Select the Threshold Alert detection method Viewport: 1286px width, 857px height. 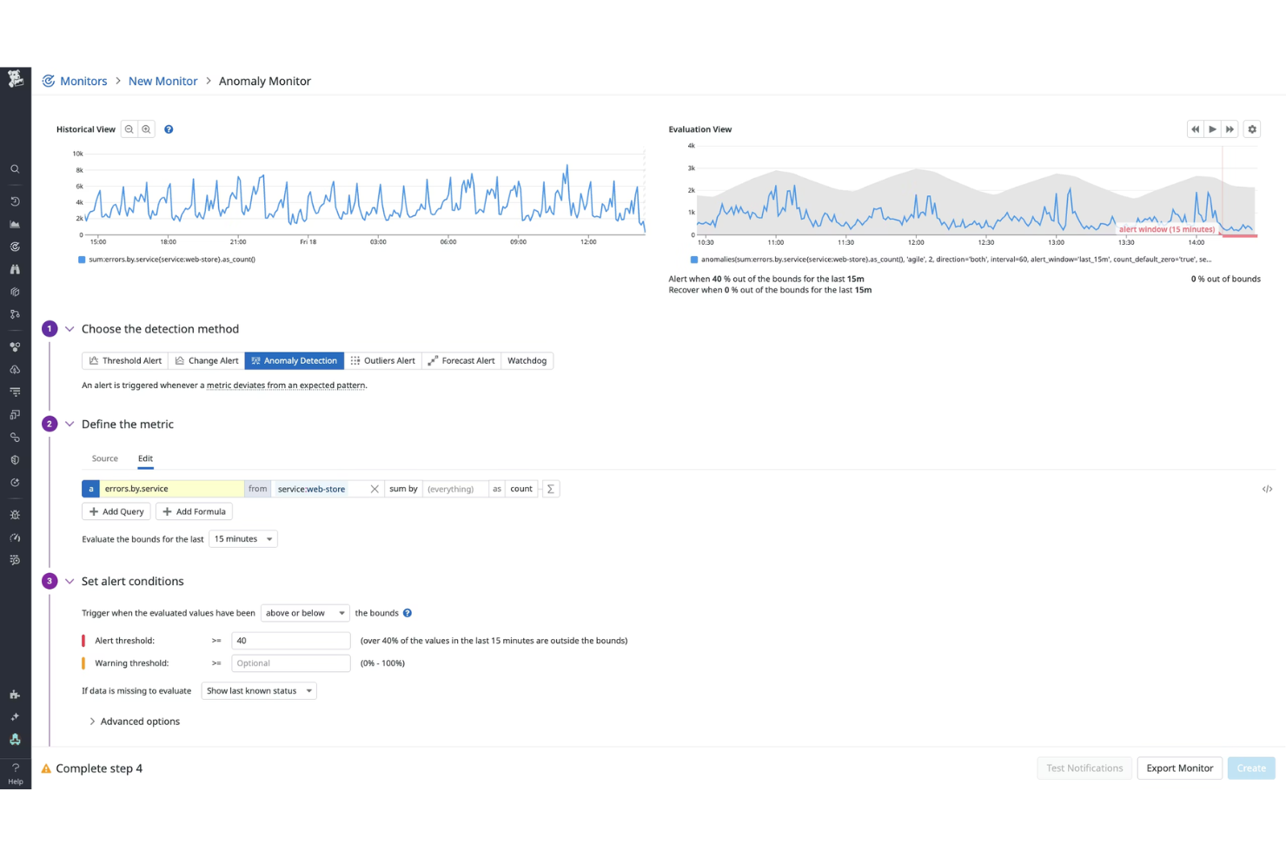(x=124, y=360)
